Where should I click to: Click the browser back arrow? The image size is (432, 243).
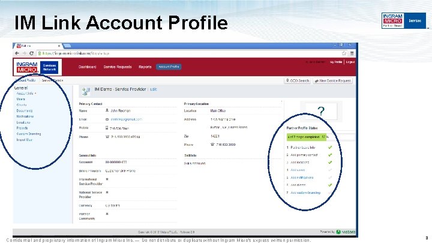click(x=17, y=53)
